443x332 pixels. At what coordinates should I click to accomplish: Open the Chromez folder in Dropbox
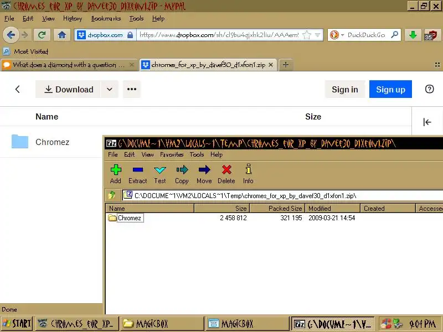pyautogui.click(x=52, y=142)
